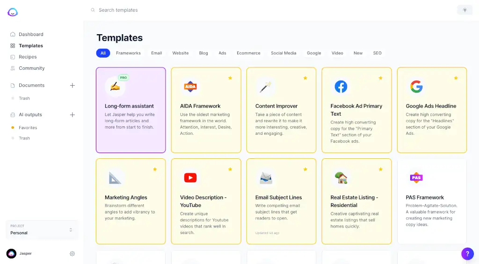Viewport: 479px width, 264px height.
Task: Click the Jasper logo in the top left
Action: coord(13,12)
